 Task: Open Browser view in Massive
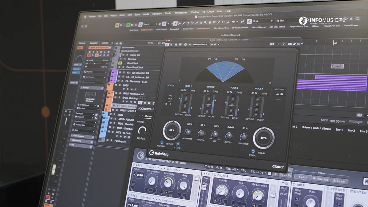click(339, 181)
